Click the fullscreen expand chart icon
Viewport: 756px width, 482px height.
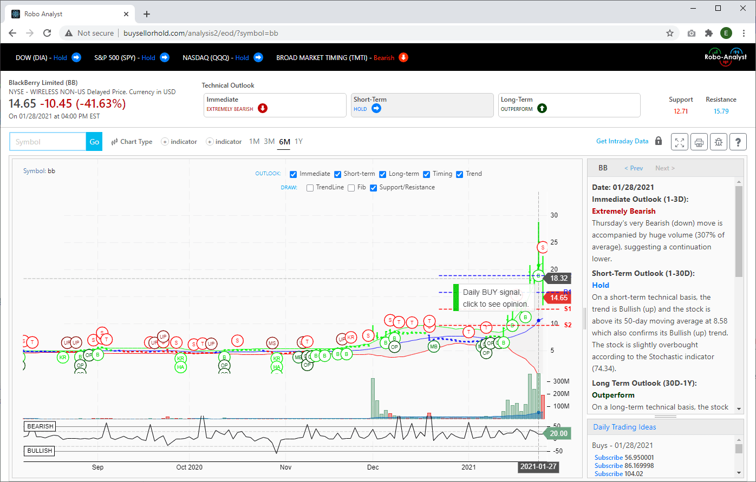coord(680,142)
